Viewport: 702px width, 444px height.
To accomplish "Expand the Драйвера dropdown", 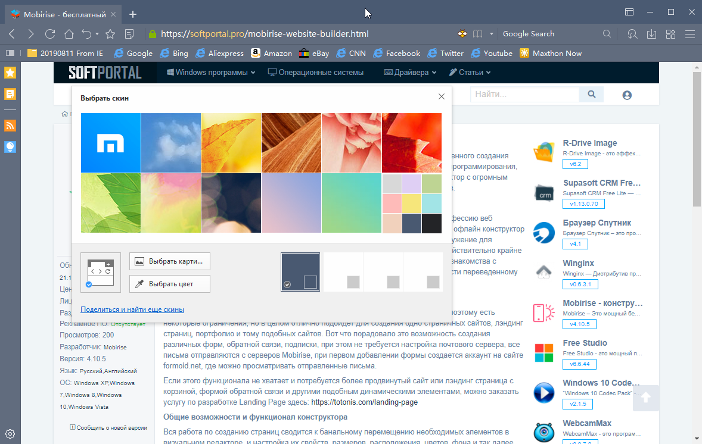I will tap(410, 73).
